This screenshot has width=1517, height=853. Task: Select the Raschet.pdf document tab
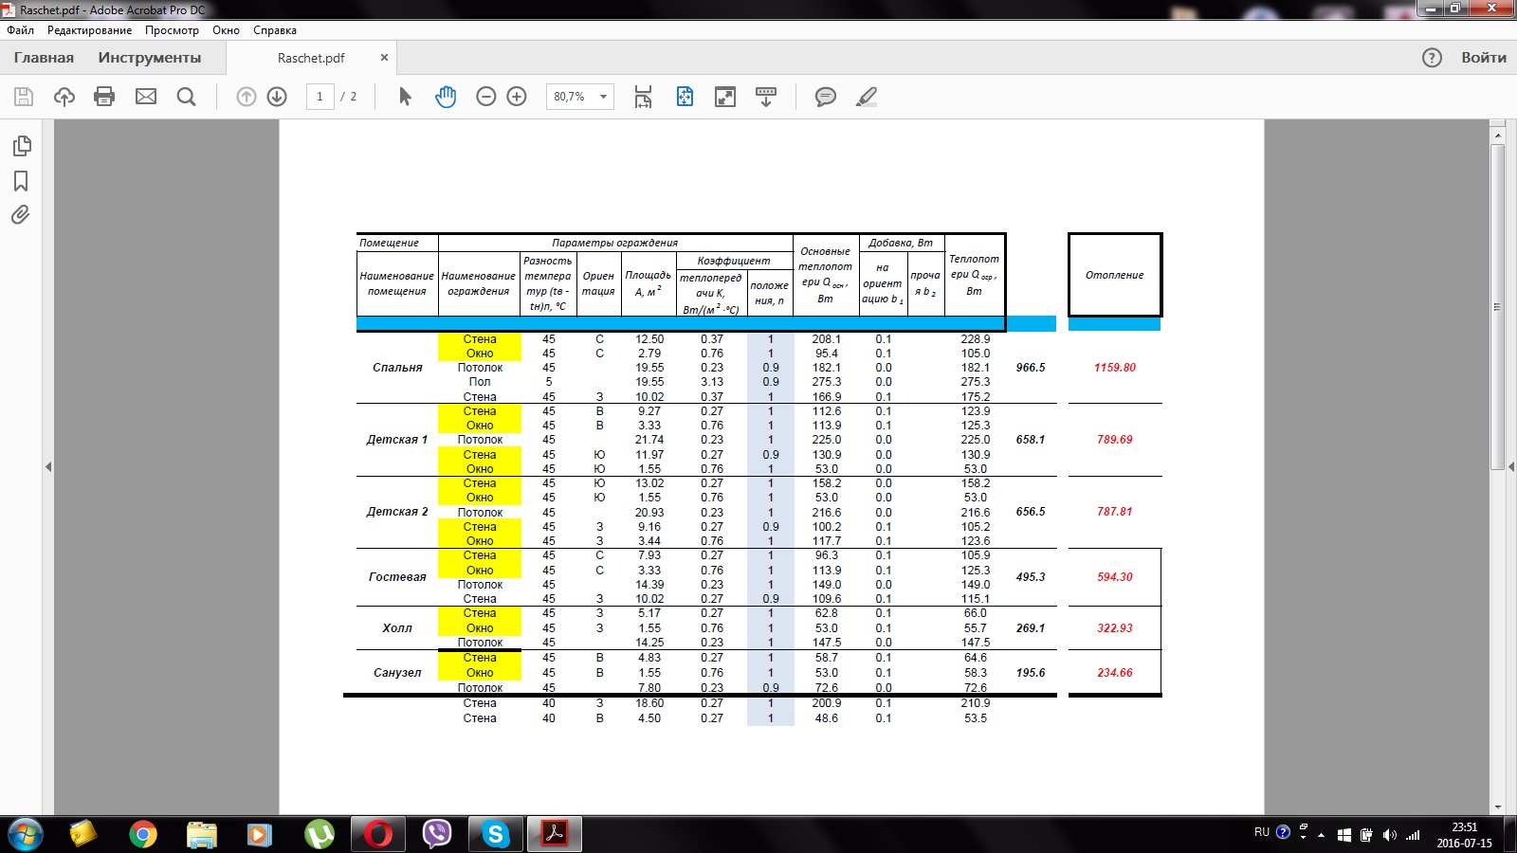coord(311,58)
